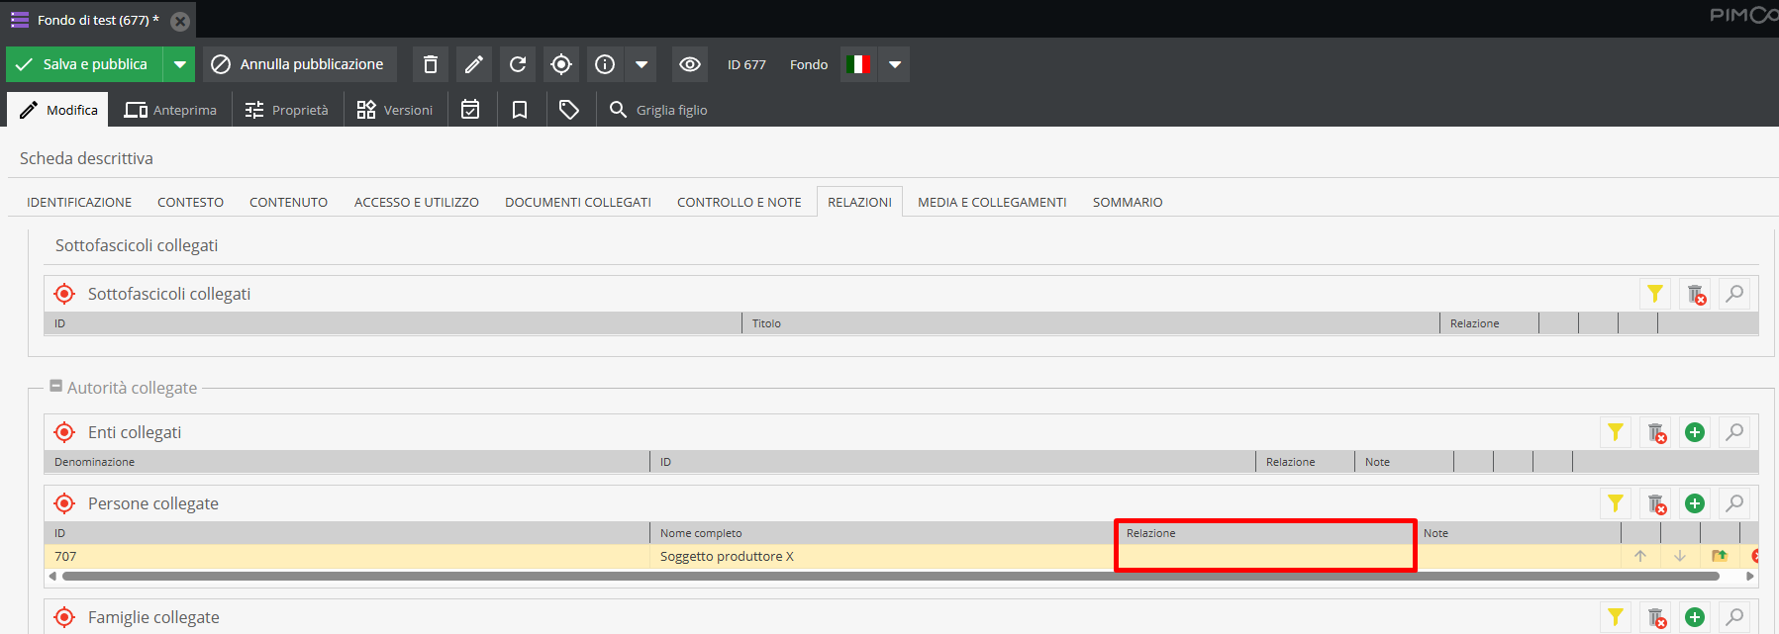Open the tags tab icon
The width and height of the screenshot is (1779, 634).
(x=569, y=110)
